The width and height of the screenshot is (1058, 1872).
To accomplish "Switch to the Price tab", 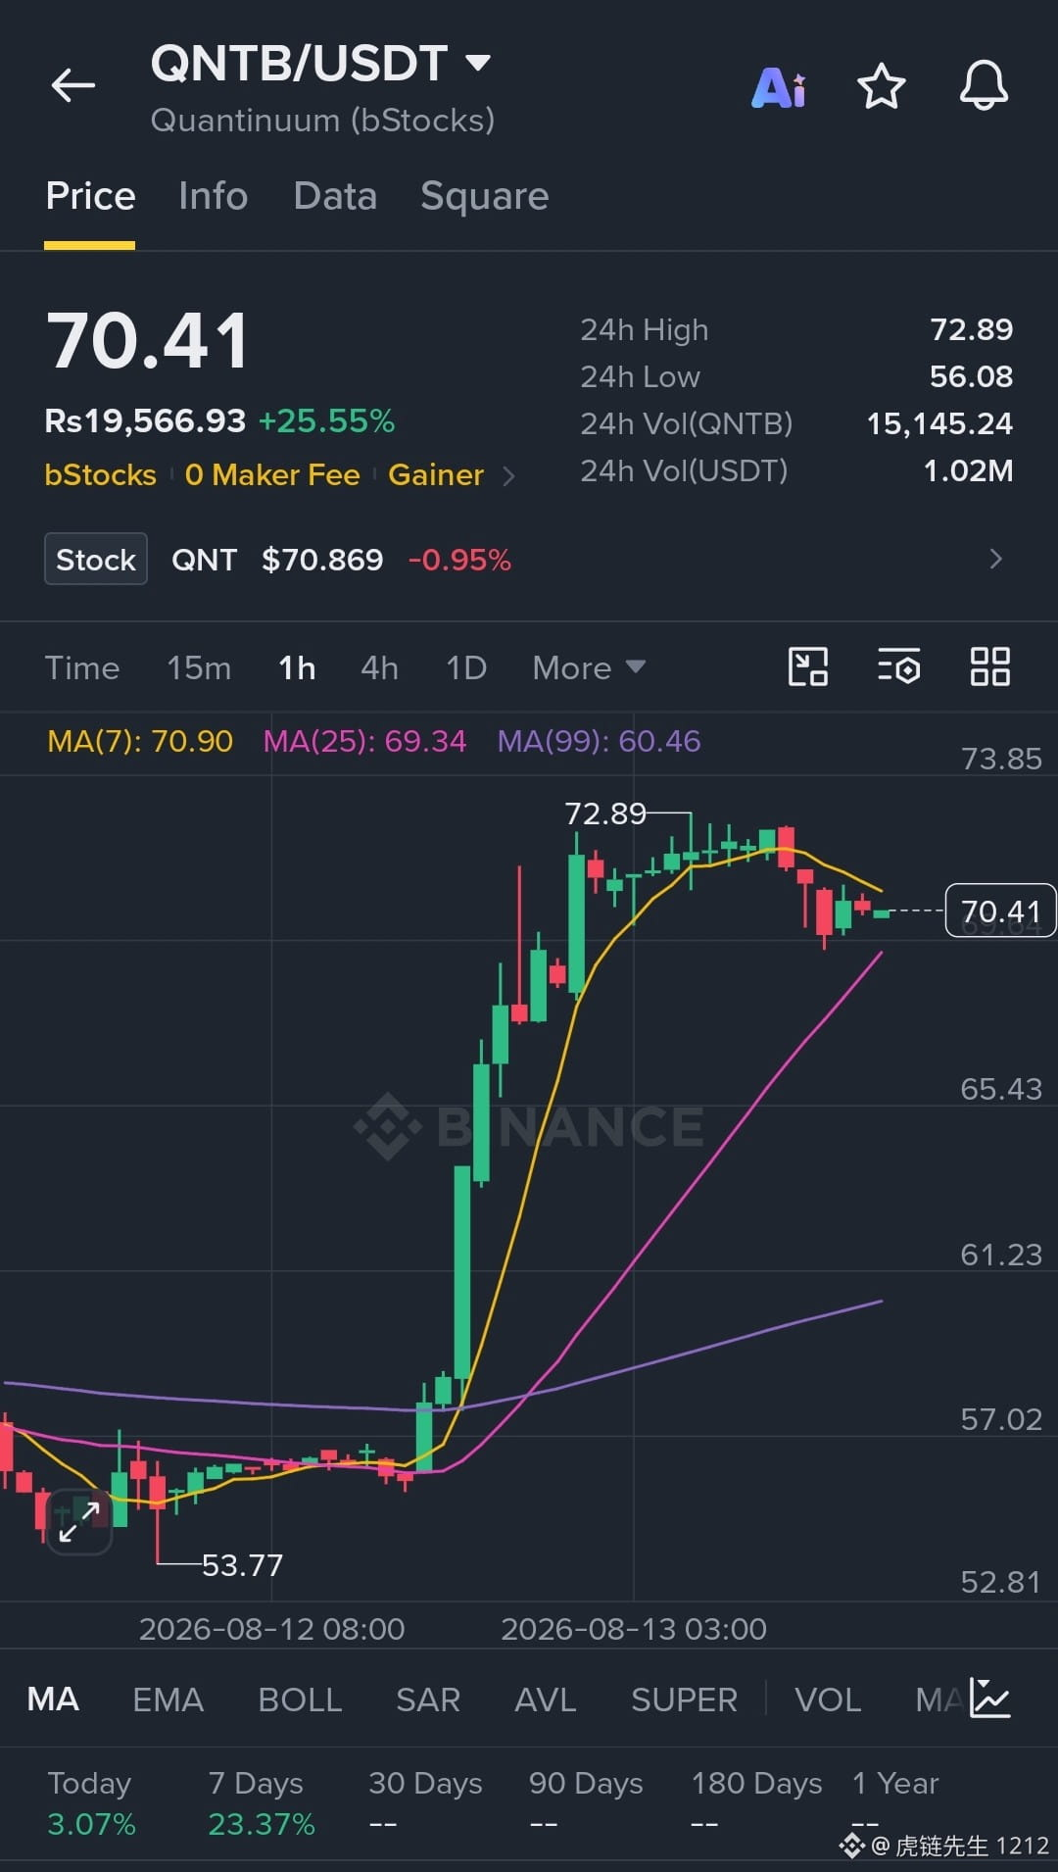I will tap(90, 197).
